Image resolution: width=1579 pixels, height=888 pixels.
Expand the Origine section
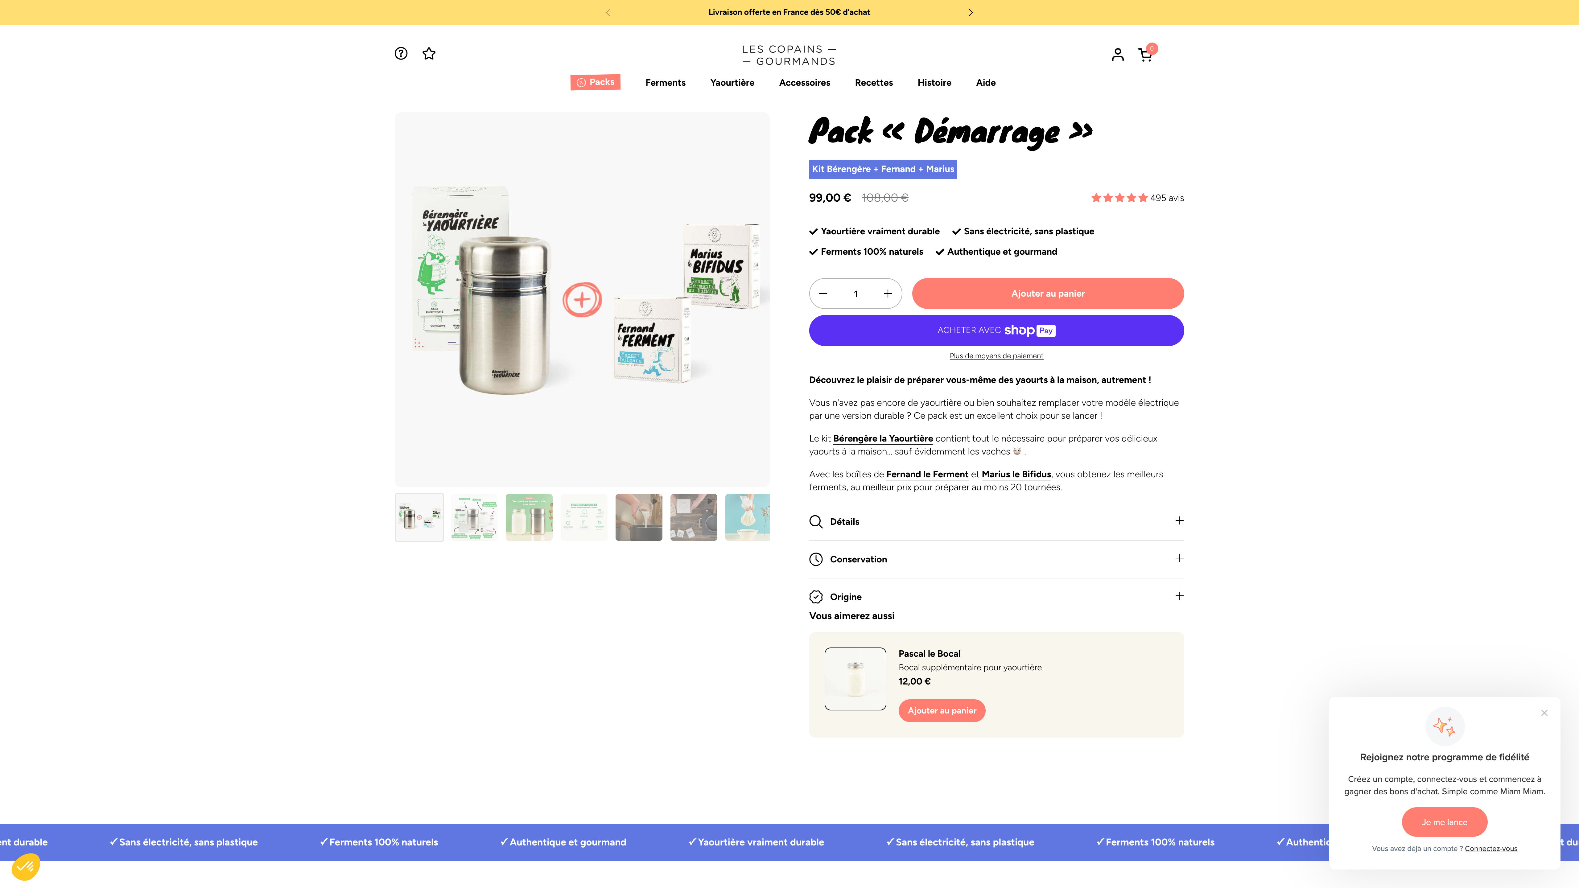996,596
